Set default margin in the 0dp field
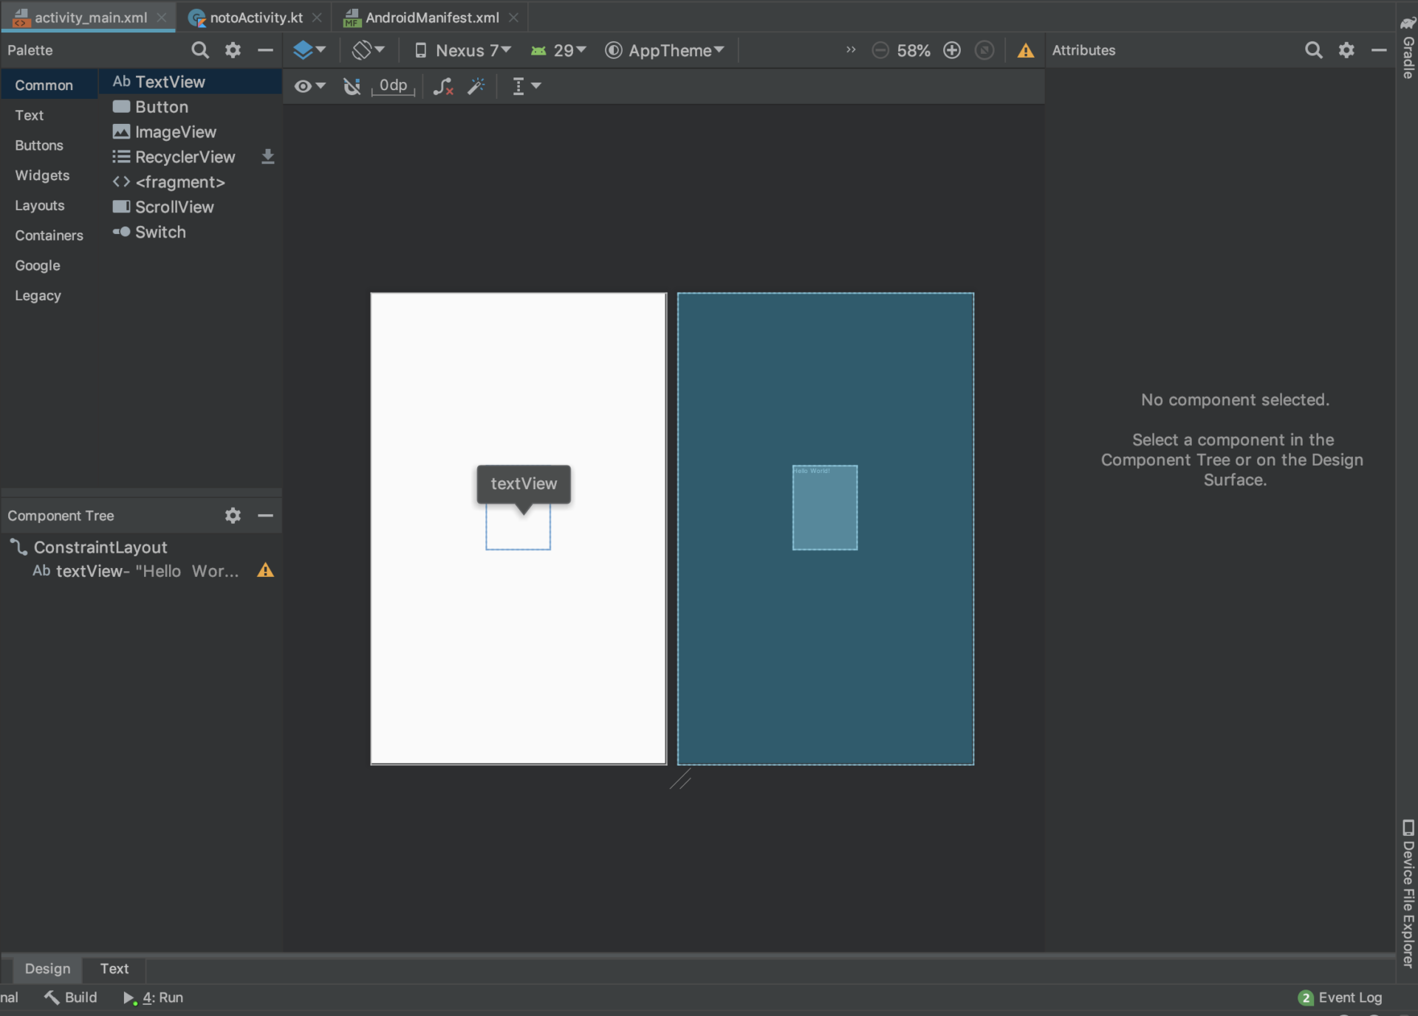 pyautogui.click(x=392, y=86)
